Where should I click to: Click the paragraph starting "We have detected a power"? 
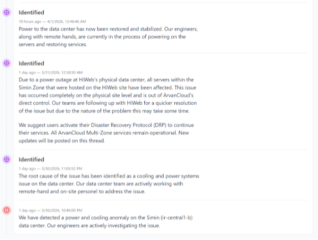105,222
